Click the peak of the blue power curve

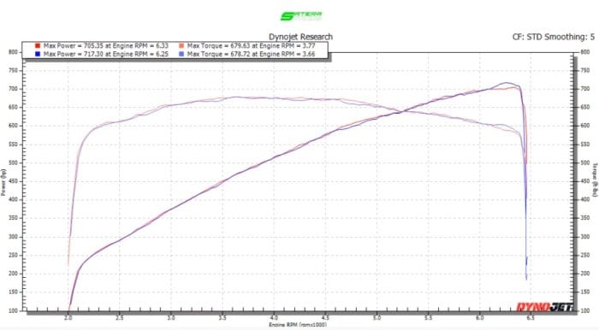coord(507,82)
